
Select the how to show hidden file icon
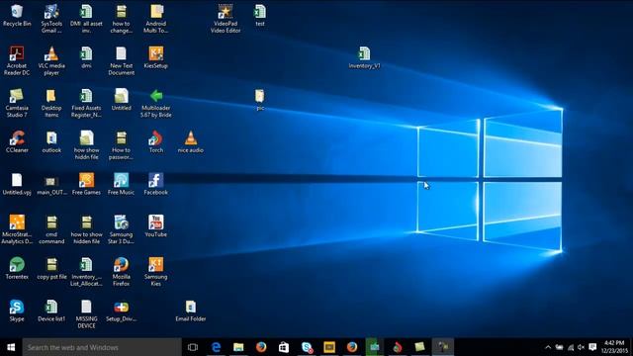[86, 229]
